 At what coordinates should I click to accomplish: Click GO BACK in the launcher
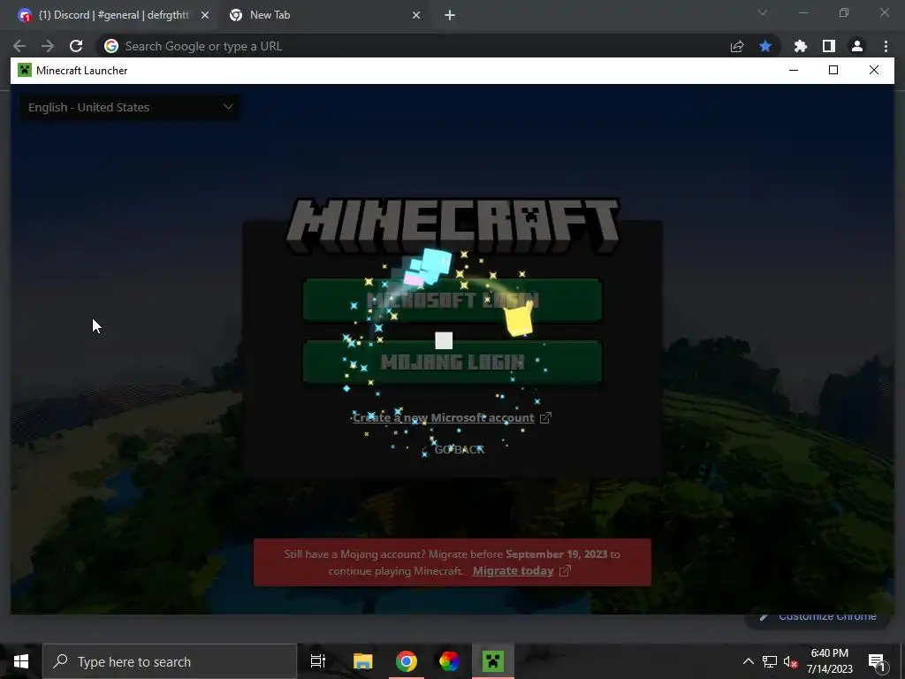pos(460,450)
